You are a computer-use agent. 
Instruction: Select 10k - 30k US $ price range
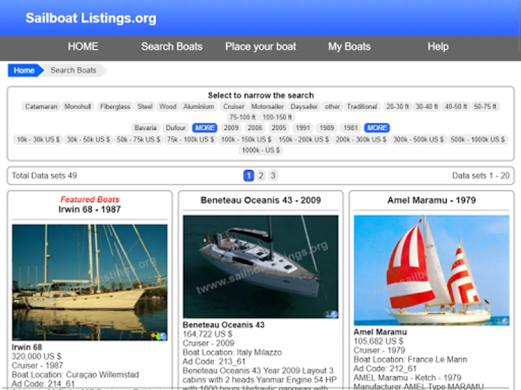(x=38, y=140)
